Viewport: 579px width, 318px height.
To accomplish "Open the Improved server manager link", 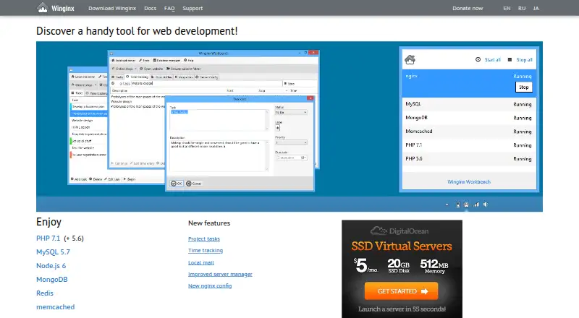I will tap(220, 274).
